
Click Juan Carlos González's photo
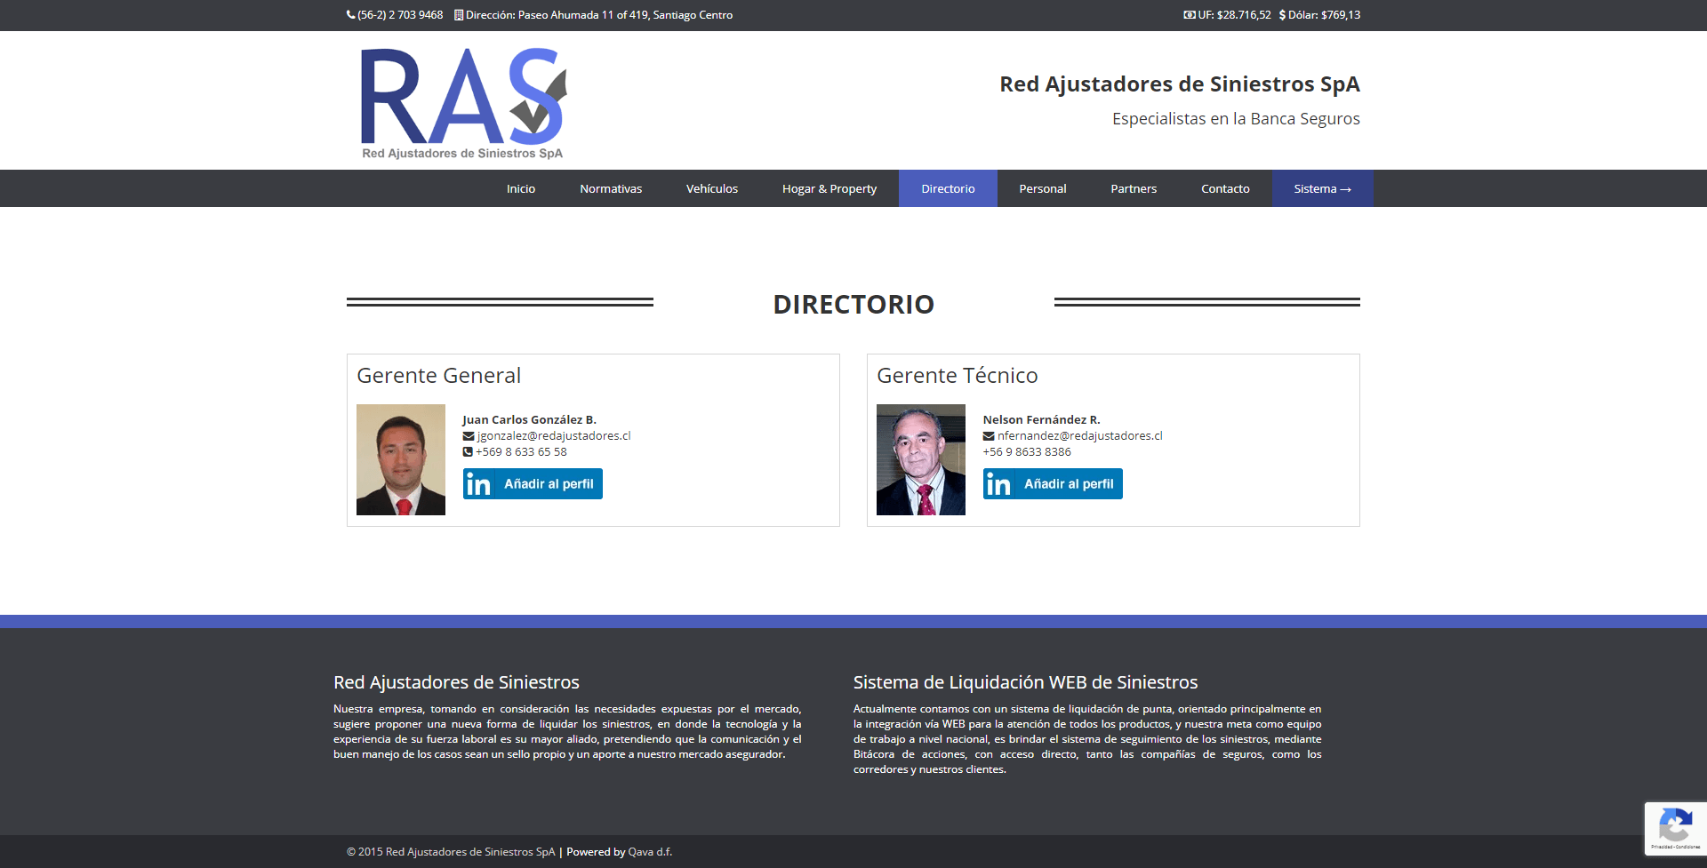point(401,459)
